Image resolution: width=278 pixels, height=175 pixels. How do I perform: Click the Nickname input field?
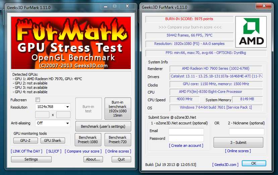(x=246, y=131)
